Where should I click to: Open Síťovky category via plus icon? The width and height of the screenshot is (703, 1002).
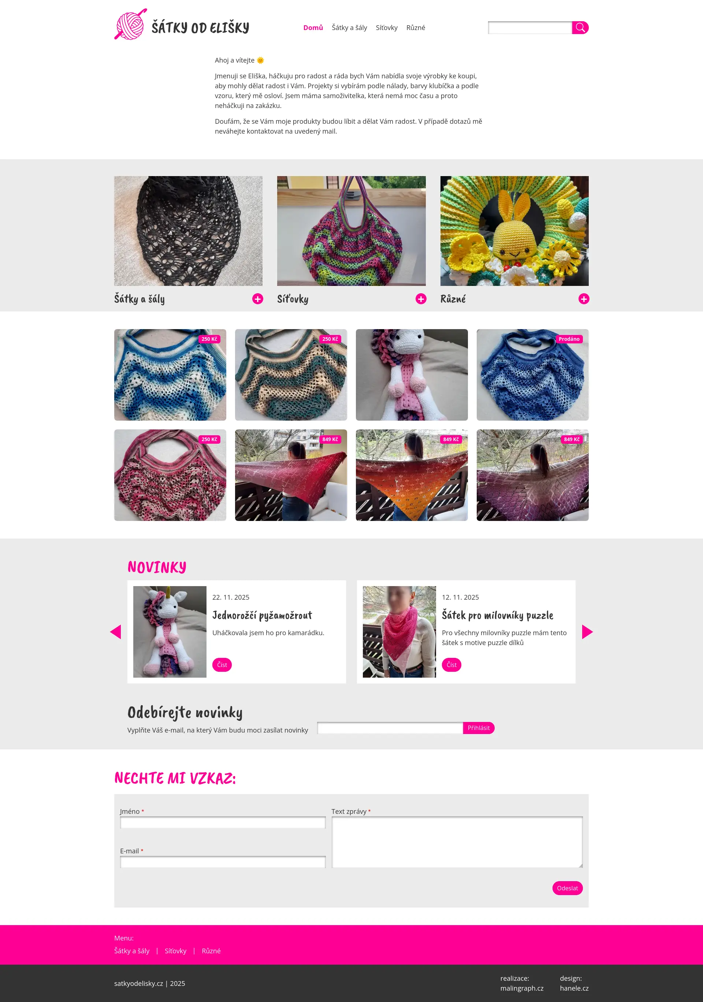click(421, 299)
